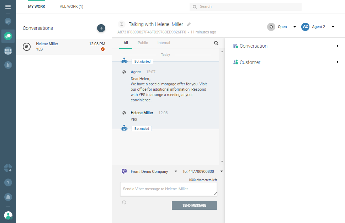
Task: Select the Helene Miller conversation
Action: [x=64, y=47]
